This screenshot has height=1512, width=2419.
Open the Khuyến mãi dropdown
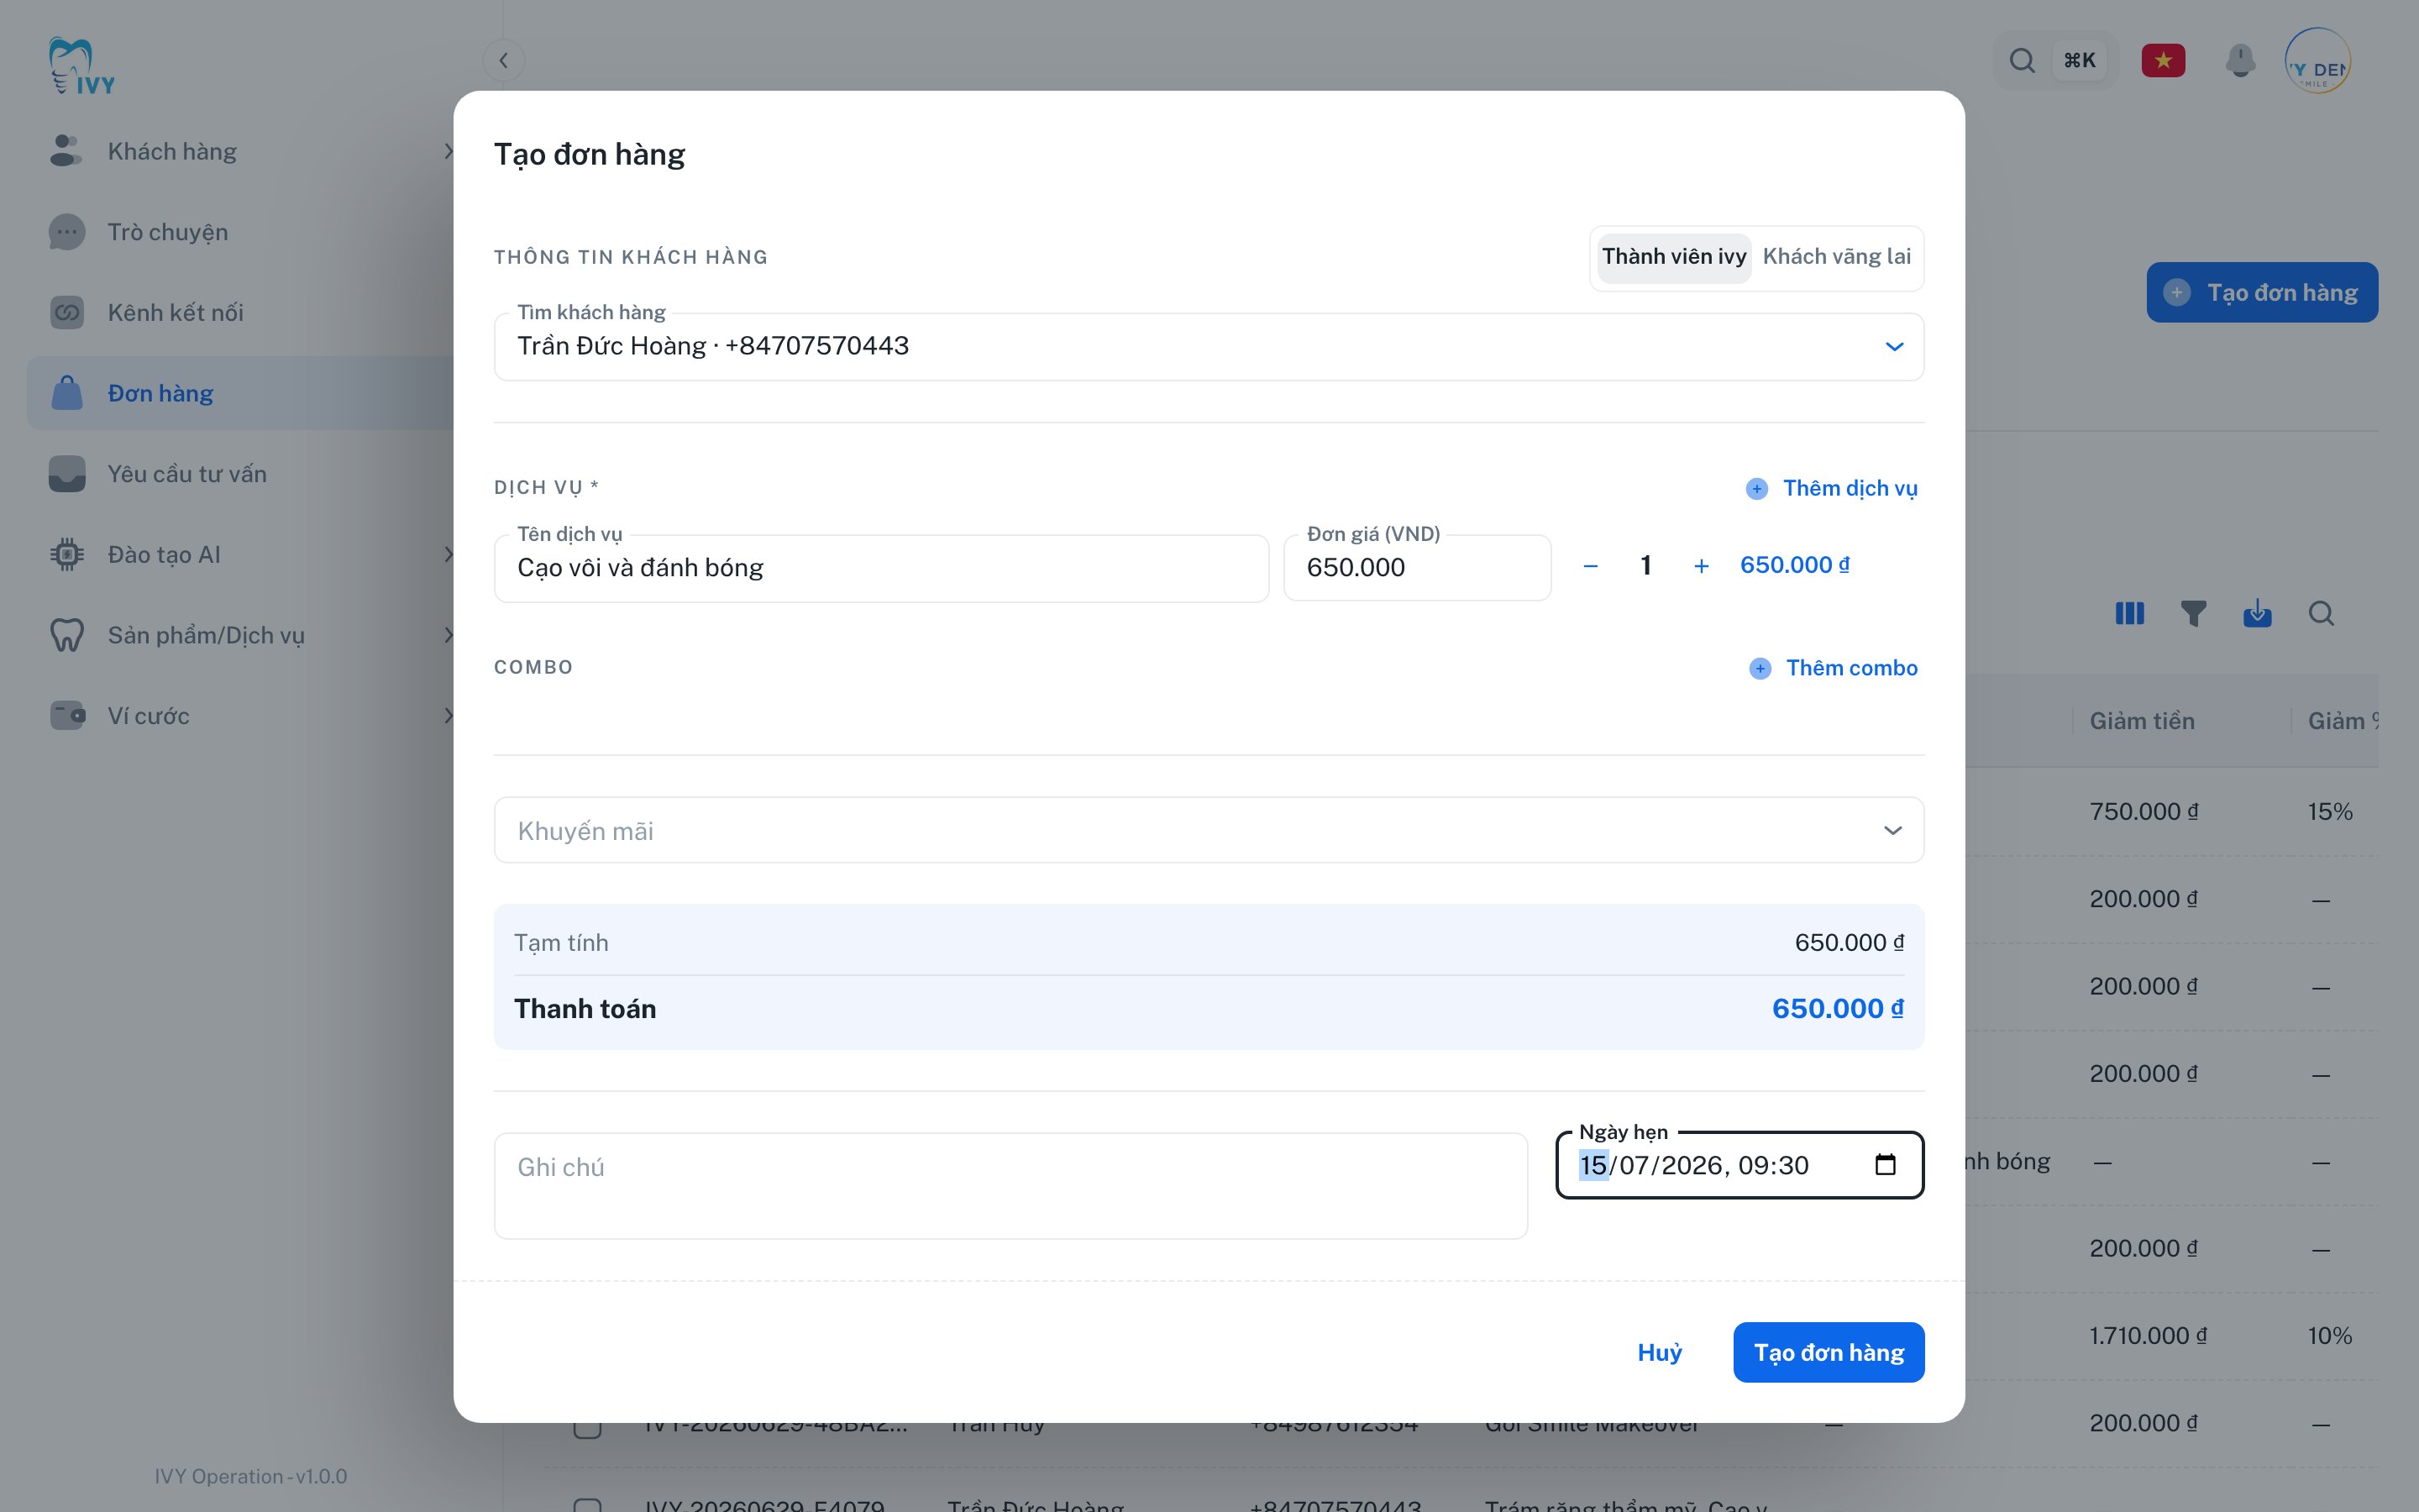1209,830
